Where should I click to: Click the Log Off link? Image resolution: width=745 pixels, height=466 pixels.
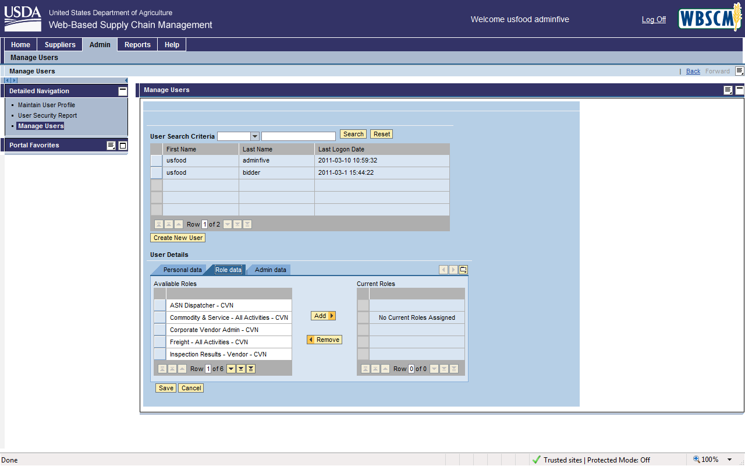(x=654, y=20)
